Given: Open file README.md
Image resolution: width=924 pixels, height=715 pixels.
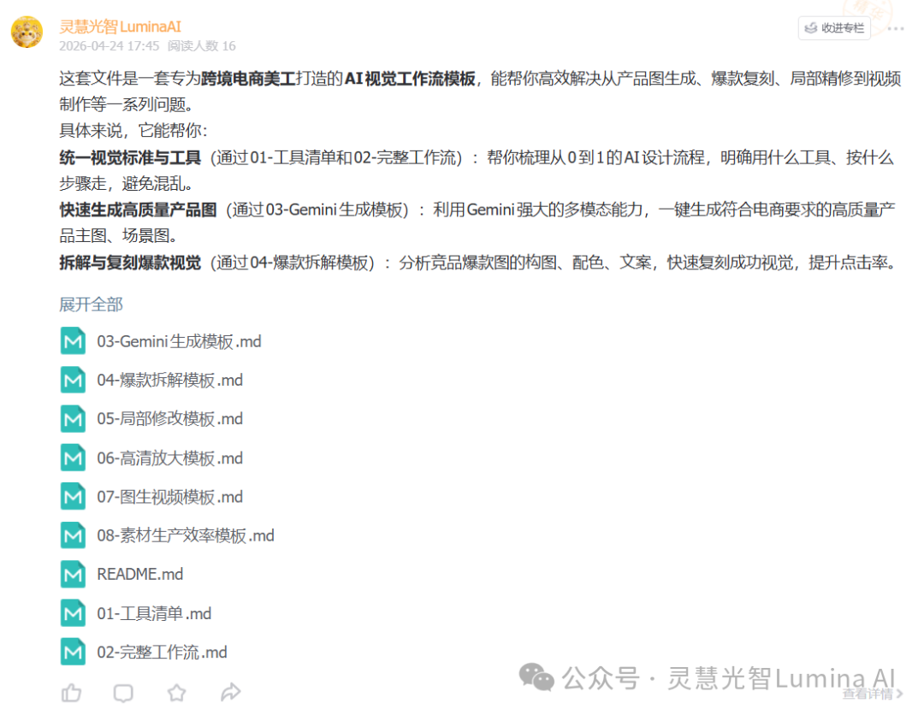Looking at the screenshot, I should click(x=140, y=574).
